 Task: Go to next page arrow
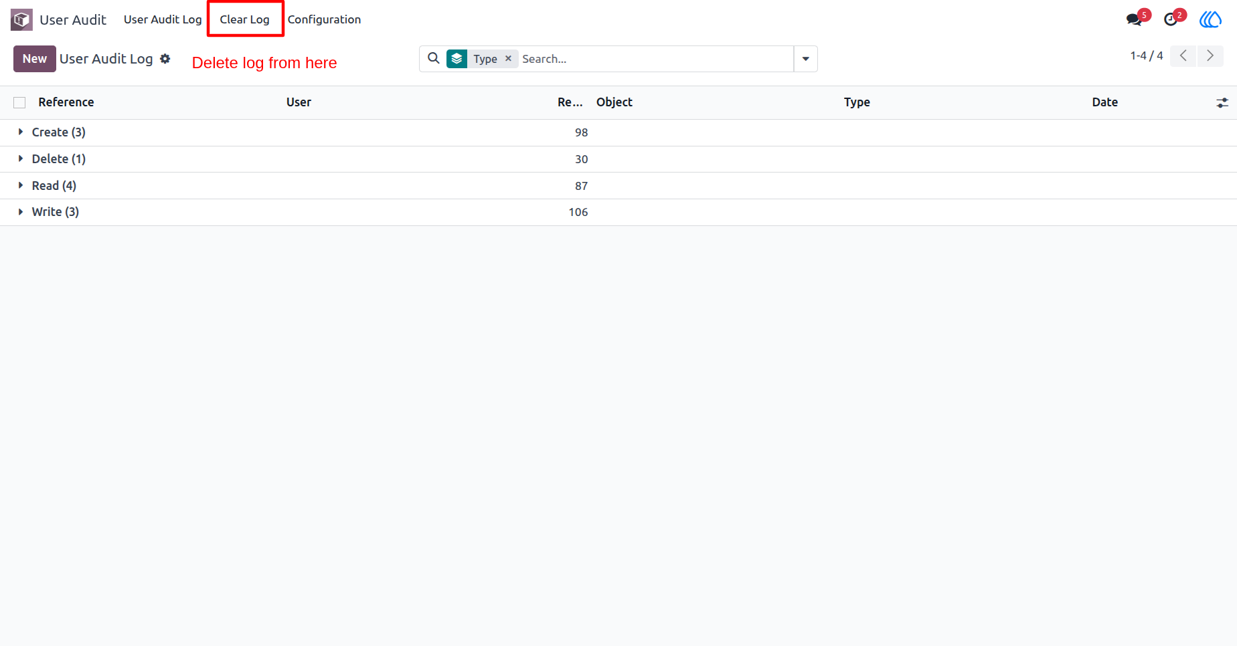click(1210, 56)
